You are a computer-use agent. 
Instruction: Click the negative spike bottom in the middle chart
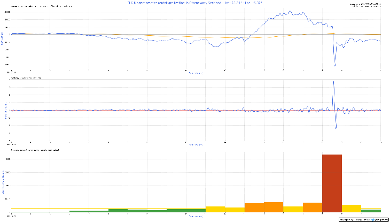coord(336,128)
